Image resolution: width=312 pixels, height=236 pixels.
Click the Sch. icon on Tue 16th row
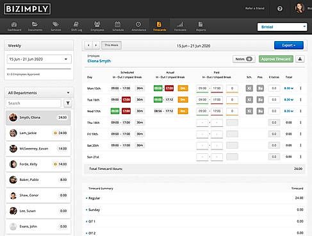click(249, 99)
